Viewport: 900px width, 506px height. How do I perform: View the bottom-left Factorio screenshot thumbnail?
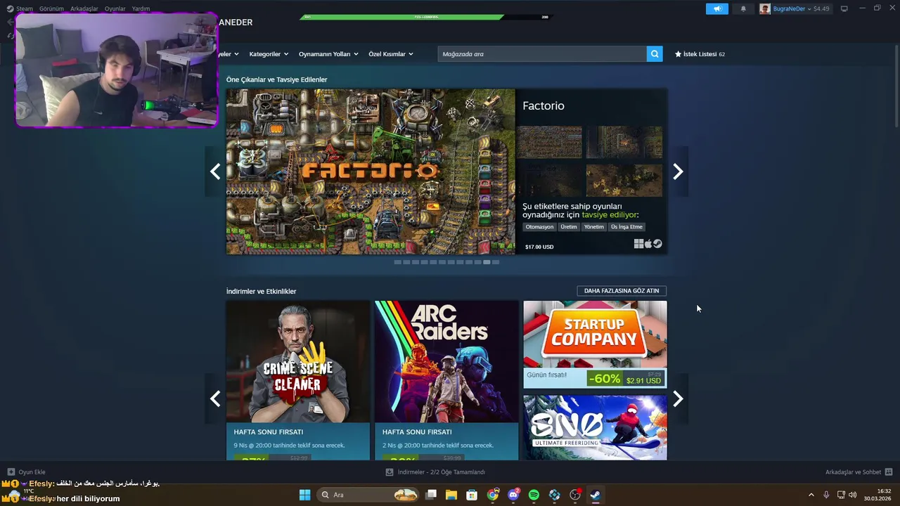549,181
